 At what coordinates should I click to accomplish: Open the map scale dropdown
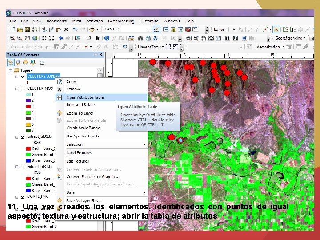(148, 29)
